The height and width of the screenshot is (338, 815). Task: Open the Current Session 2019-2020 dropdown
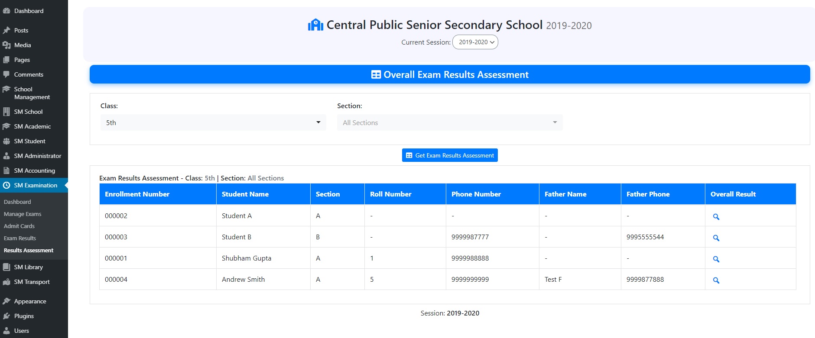coord(475,42)
